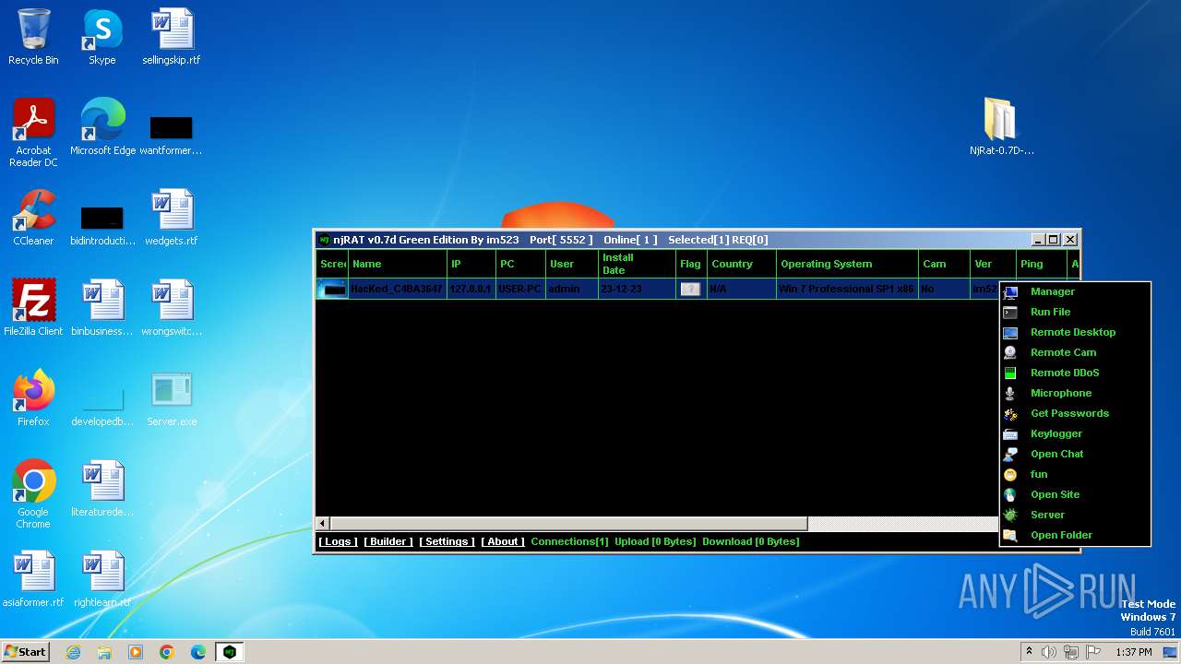
Task: Open Windows Explorer from the taskbar
Action: [x=104, y=652]
